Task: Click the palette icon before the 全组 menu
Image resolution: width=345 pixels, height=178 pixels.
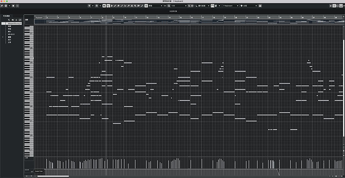Action: (241, 6)
